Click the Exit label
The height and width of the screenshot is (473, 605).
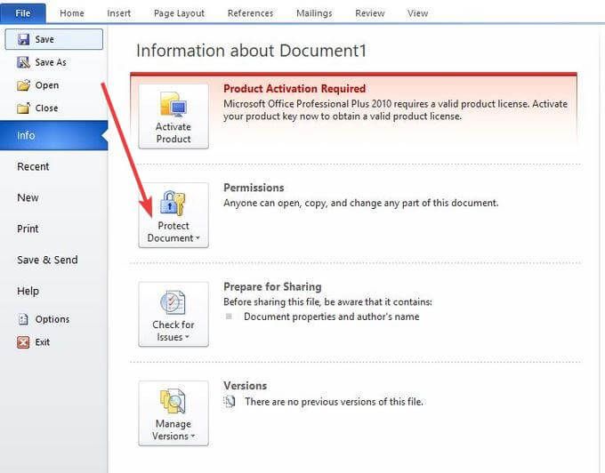[x=43, y=342]
